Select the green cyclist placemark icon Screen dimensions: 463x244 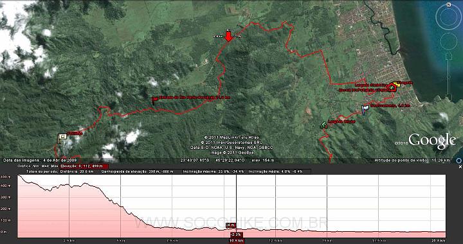click(x=323, y=125)
